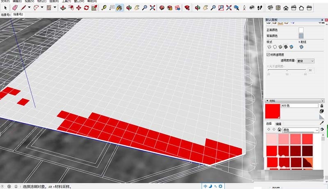Choose the Offset tool
This screenshot has height=189, width=328.
tap(71, 8)
